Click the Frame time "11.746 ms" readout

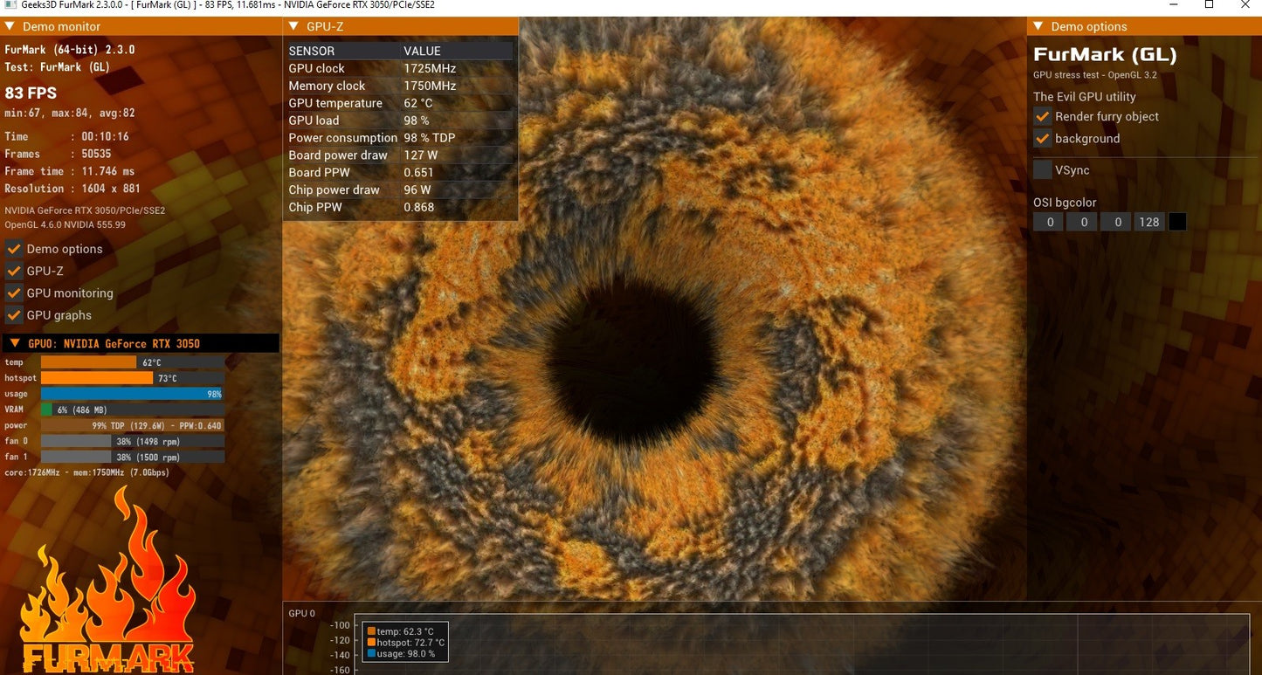coord(108,171)
